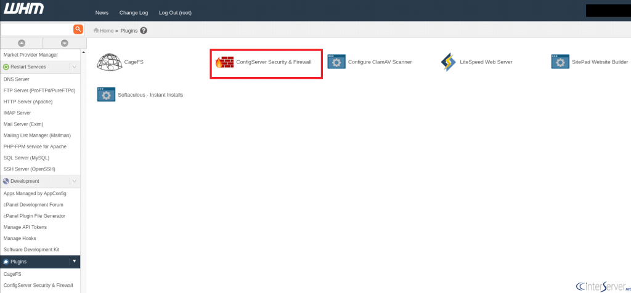Viewport: 631px width, 293px height.
Task: Open the News menu item
Action: pos(102,13)
